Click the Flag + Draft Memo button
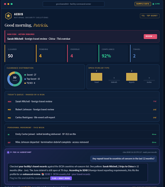 [x=61, y=178]
